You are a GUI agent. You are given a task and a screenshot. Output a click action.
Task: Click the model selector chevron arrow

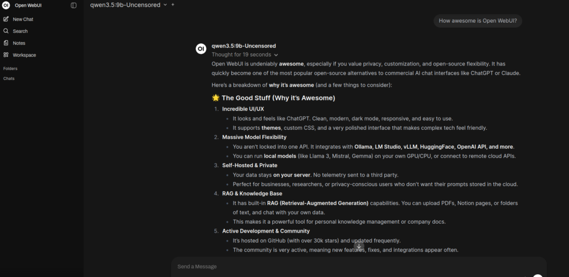click(x=165, y=4)
